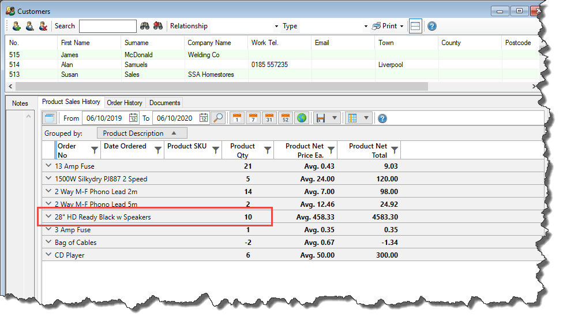The height and width of the screenshot is (320, 563).
Task: Click the Product Description grouping button
Action: (x=137, y=133)
